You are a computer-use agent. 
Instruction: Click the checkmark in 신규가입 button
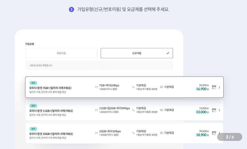[x=168, y=53]
